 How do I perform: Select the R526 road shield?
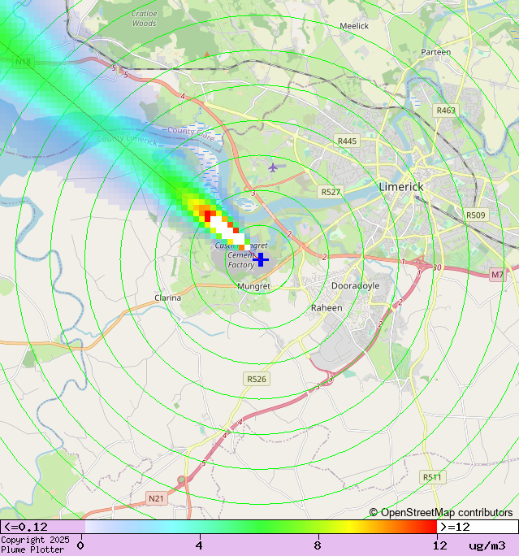(257, 379)
